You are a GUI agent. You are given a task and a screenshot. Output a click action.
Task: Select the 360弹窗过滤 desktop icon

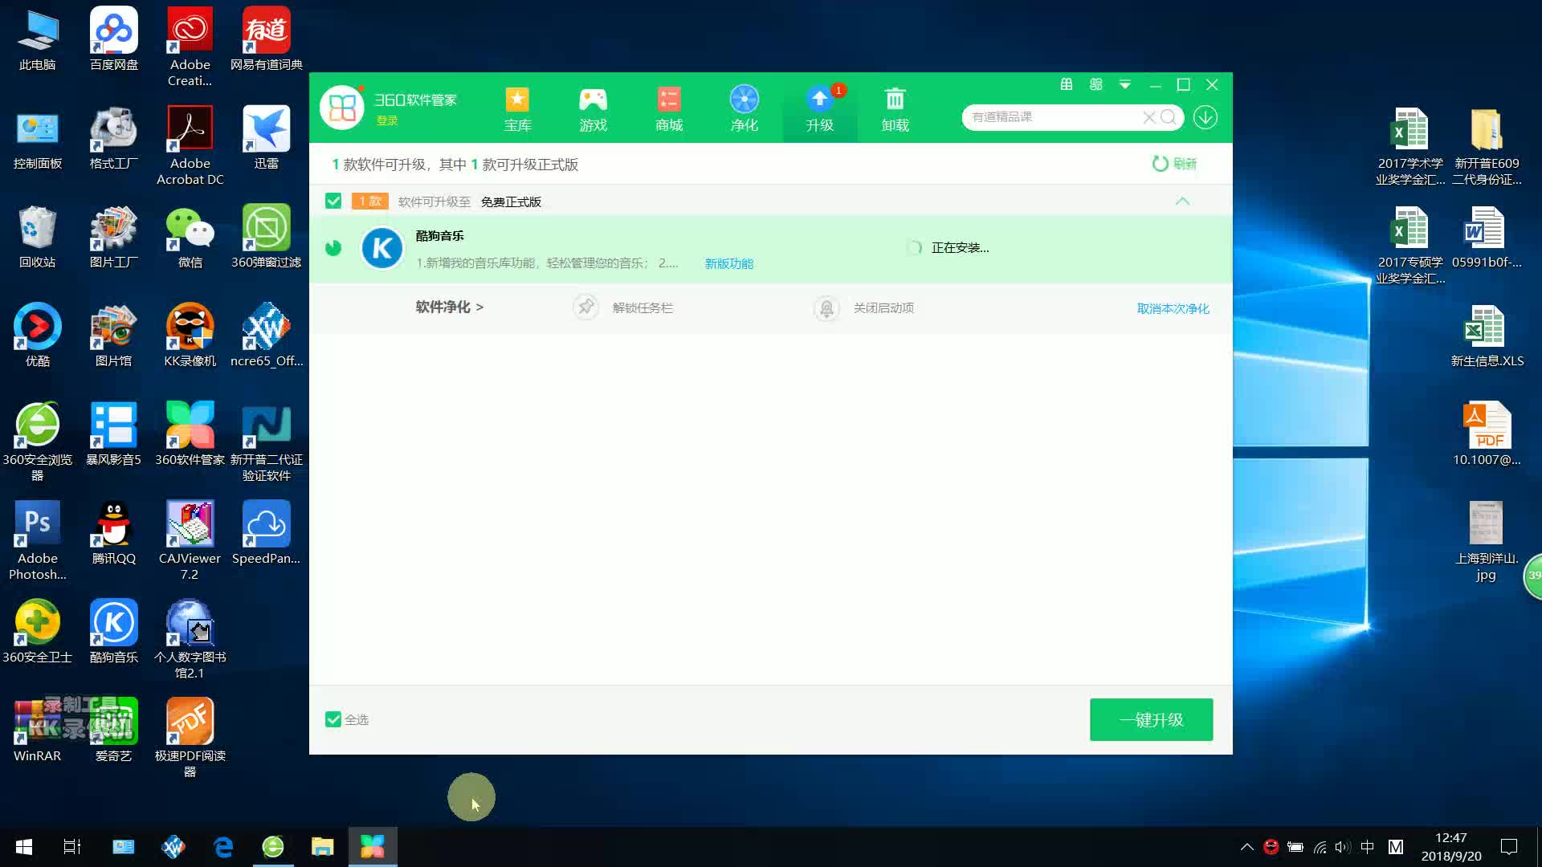coord(267,236)
